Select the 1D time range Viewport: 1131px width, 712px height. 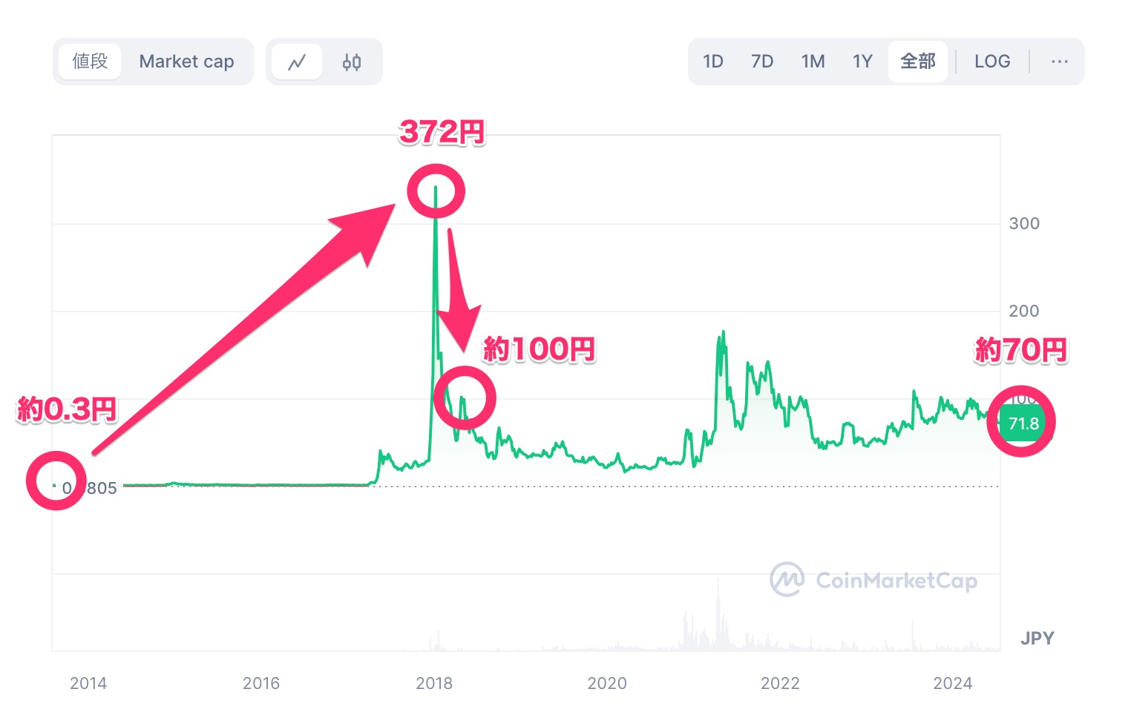tap(712, 62)
